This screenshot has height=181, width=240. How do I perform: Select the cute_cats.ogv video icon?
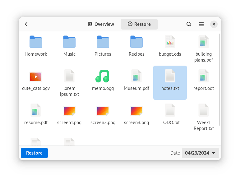click(36, 77)
